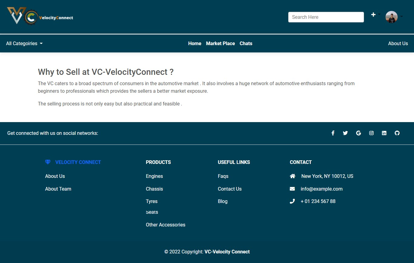Open the Chassis product link

(154, 189)
